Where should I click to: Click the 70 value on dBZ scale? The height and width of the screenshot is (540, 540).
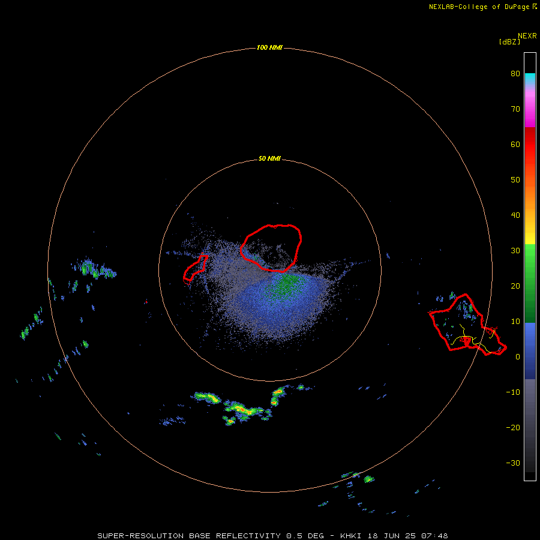[x=515, y=109]
